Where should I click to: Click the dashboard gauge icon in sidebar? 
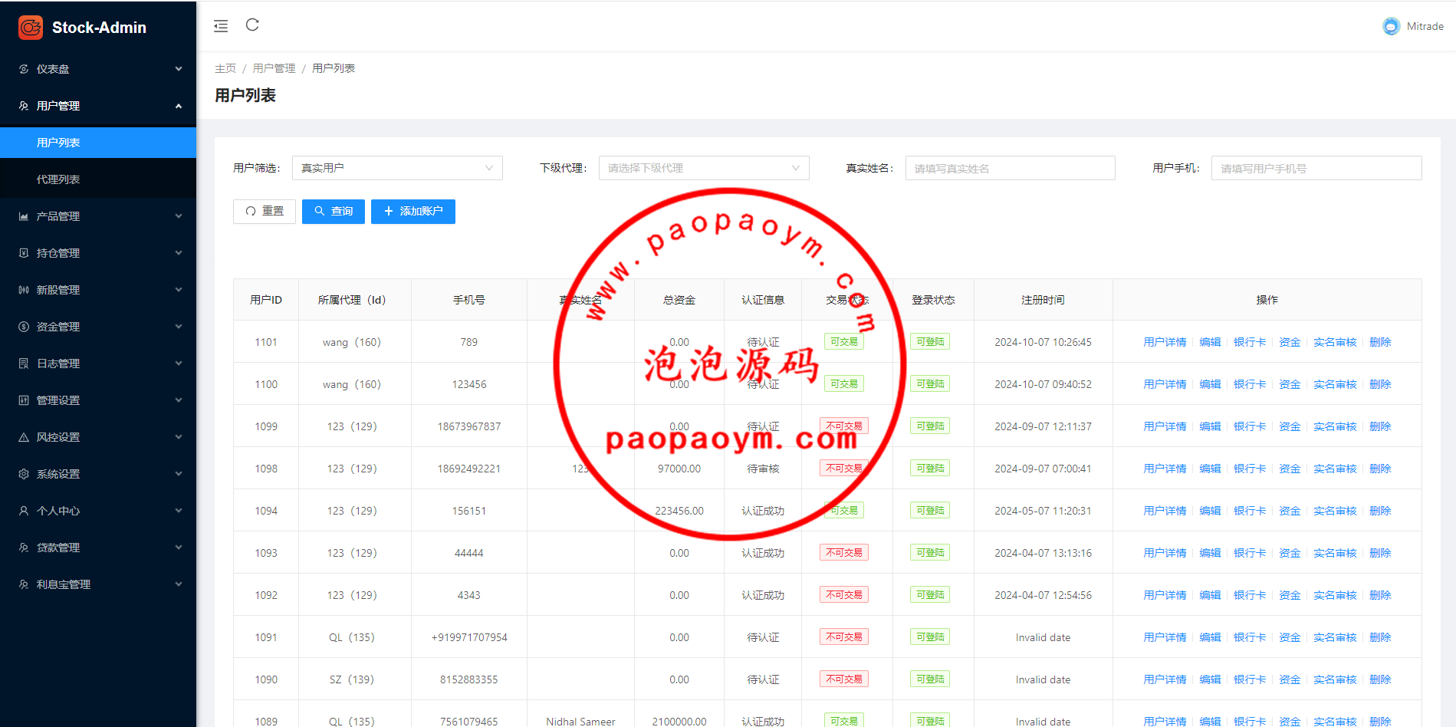[24, 69]
